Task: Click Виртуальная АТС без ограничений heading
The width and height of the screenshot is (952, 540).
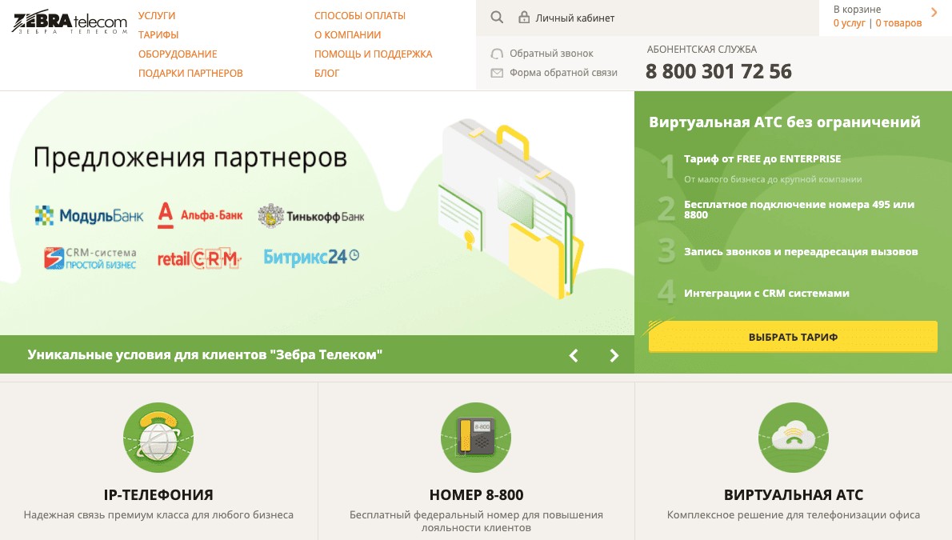Action: [x=785, y=122]
